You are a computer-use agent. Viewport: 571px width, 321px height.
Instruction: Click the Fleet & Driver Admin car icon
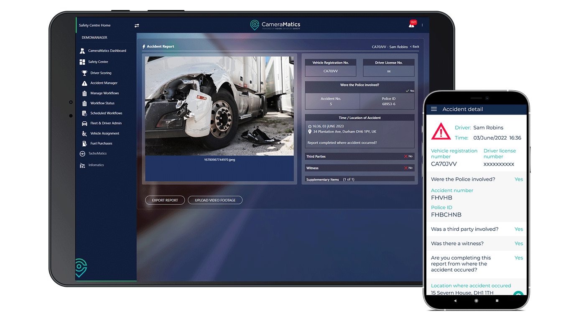[x=84, y=123]
